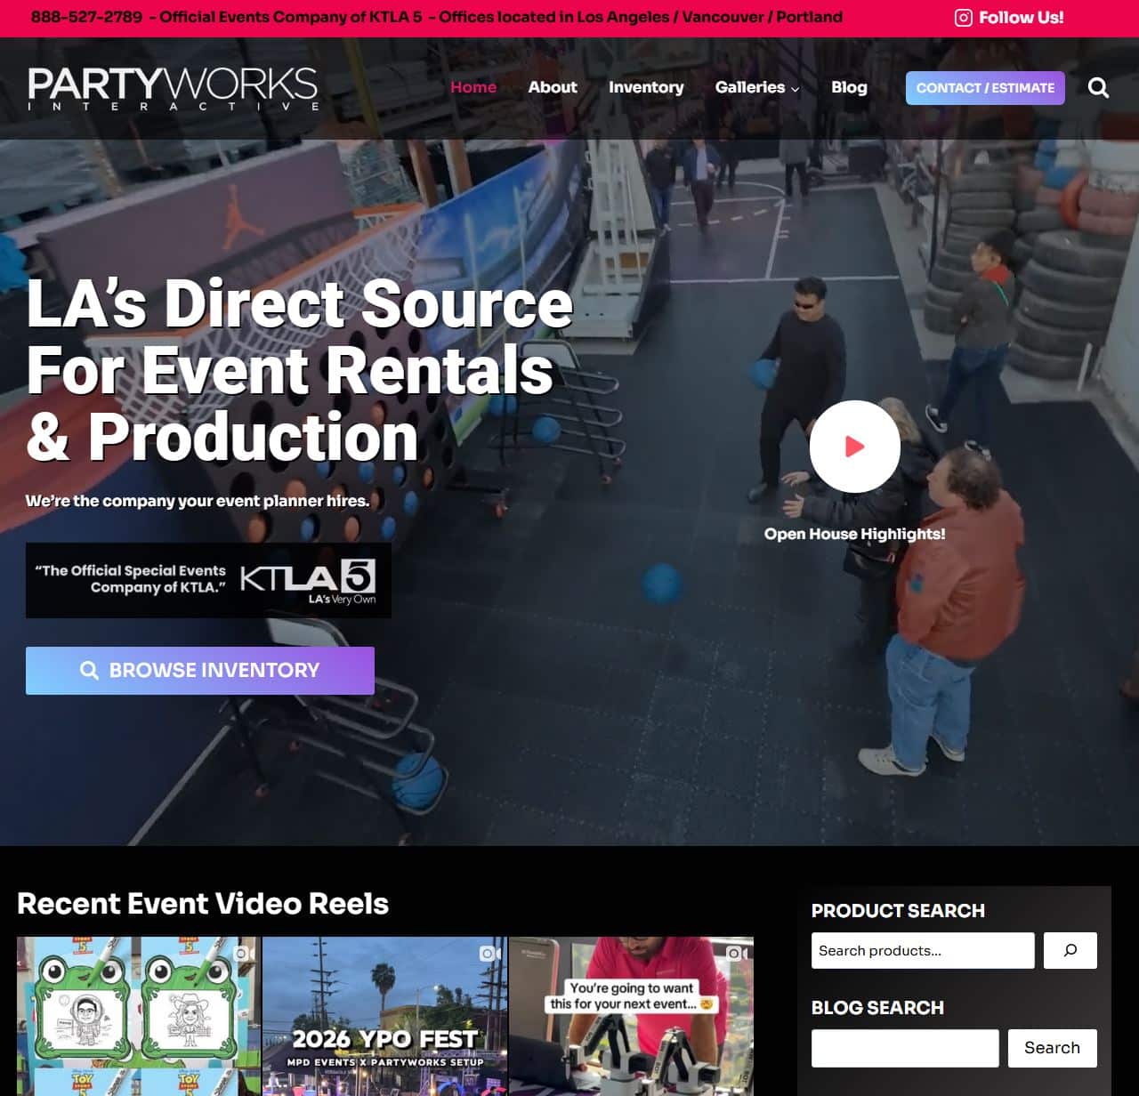Open the About page
The image size is (1139, 1096).
[x=553, y=87]
